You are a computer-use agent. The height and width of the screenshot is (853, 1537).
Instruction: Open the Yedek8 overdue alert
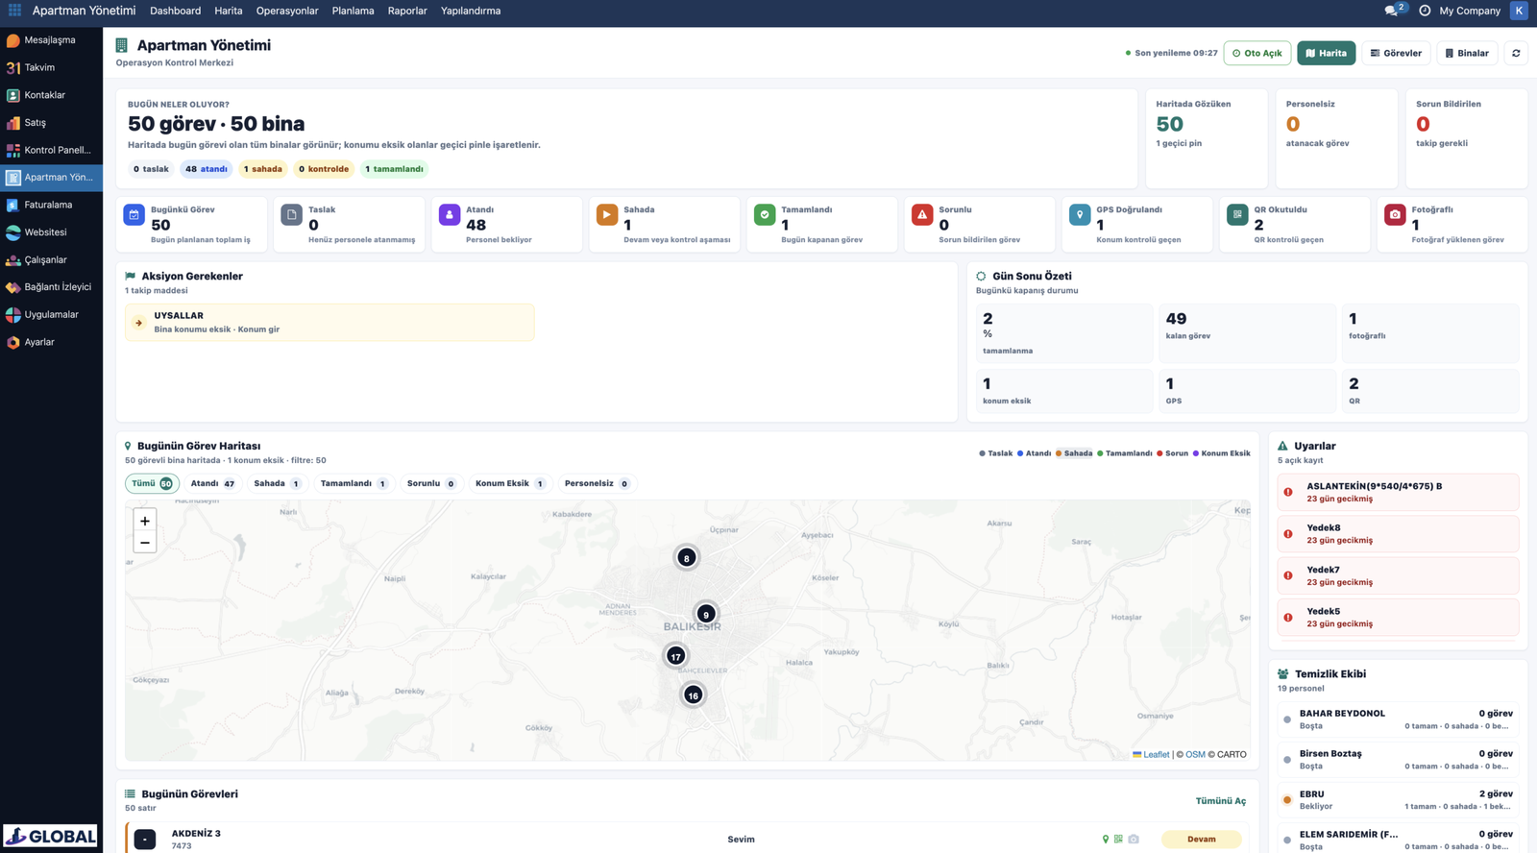coord(1398,534)
